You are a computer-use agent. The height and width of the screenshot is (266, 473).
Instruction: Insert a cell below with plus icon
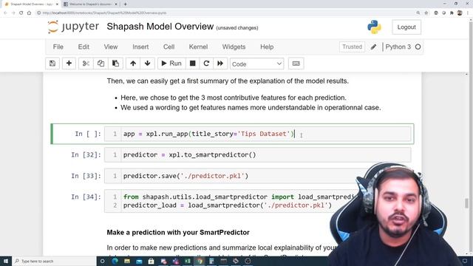click(x=69, y=64)
